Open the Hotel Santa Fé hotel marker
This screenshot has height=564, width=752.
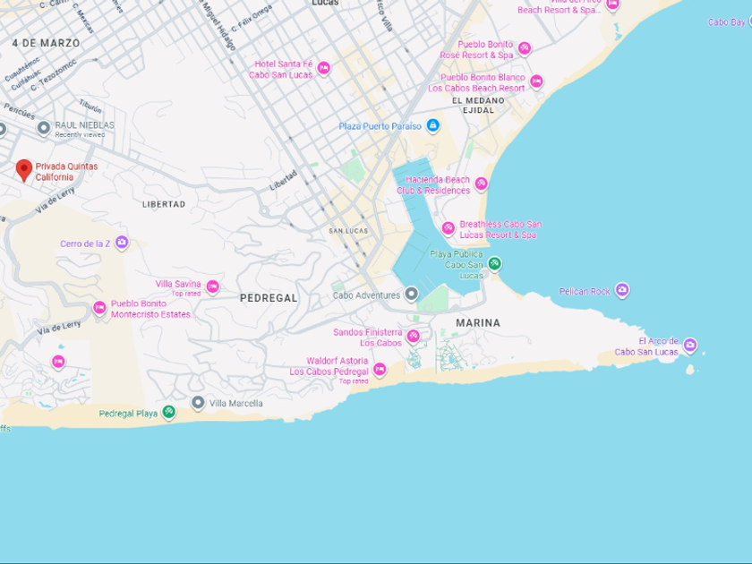324,69
